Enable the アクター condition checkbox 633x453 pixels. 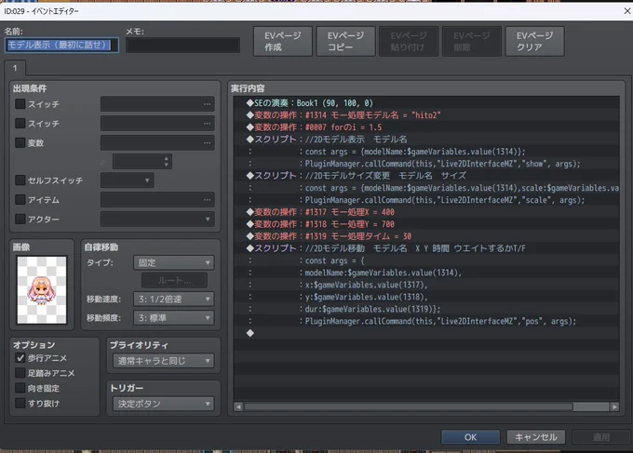pyautogui.click(x=20, y=219)
